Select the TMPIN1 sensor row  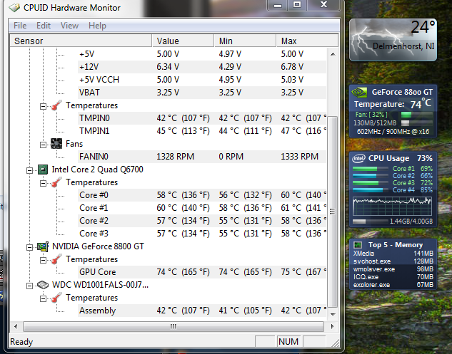coord(202,131)
